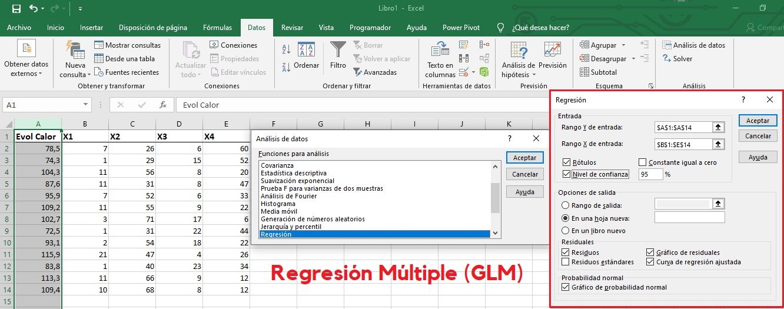Select En una hoja nueva option

(566, 218)
